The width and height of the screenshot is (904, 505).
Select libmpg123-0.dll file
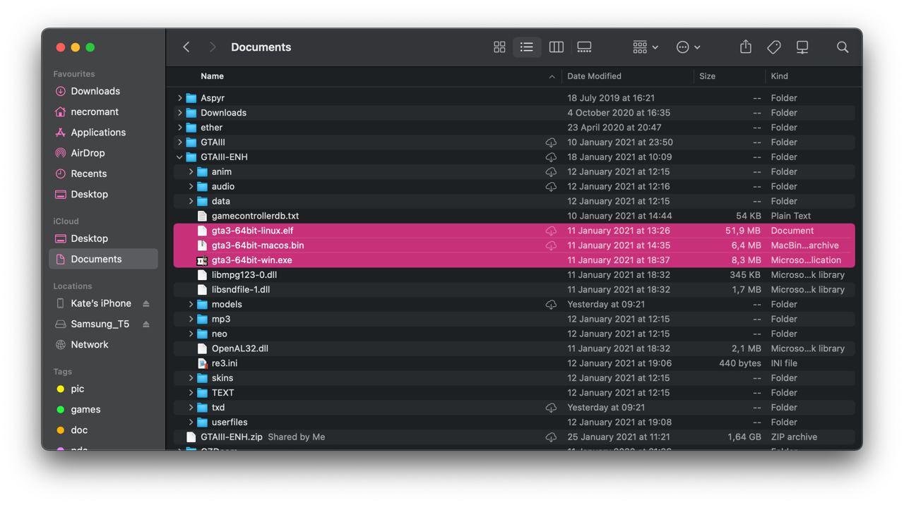(514, 275)
